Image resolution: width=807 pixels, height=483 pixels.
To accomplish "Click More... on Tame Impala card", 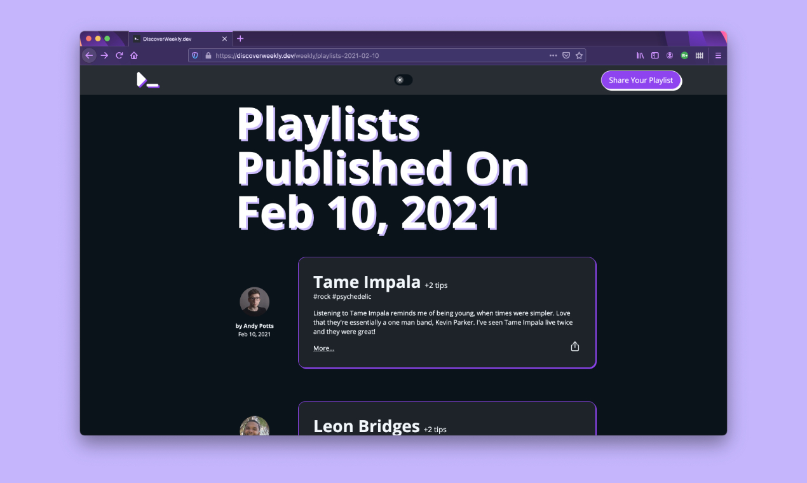I will (x=323, y=348).
